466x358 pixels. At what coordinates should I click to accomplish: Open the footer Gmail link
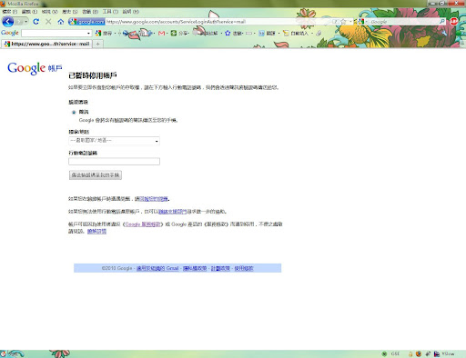[157, 268]
